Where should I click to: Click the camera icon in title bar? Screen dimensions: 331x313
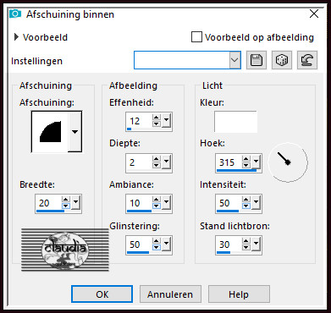(x=15, y=14)
